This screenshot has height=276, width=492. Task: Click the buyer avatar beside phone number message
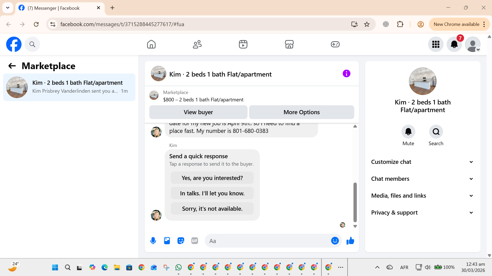point(156,132)
